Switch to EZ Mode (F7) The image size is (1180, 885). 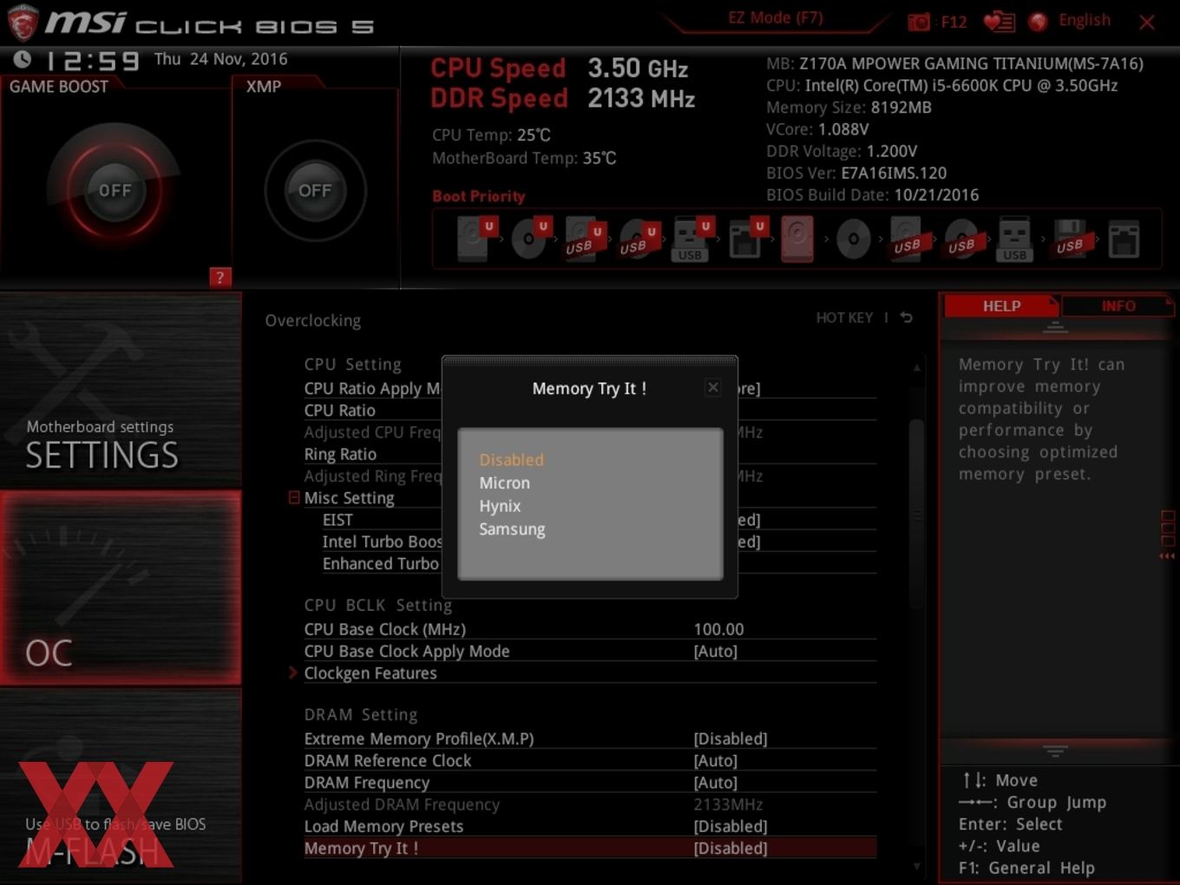[x=776, y=18]
